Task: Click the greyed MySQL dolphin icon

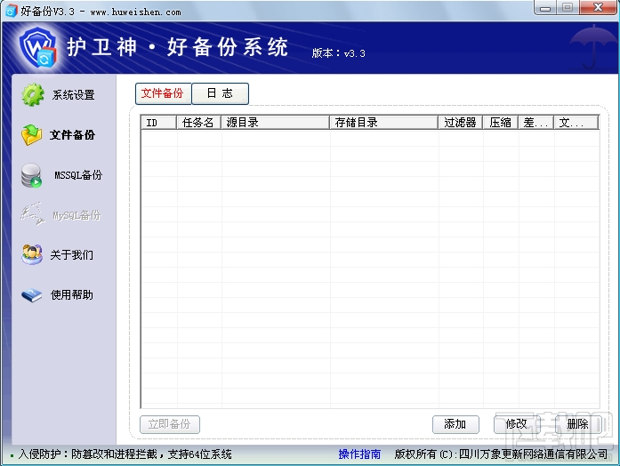Action: [33, 213]
